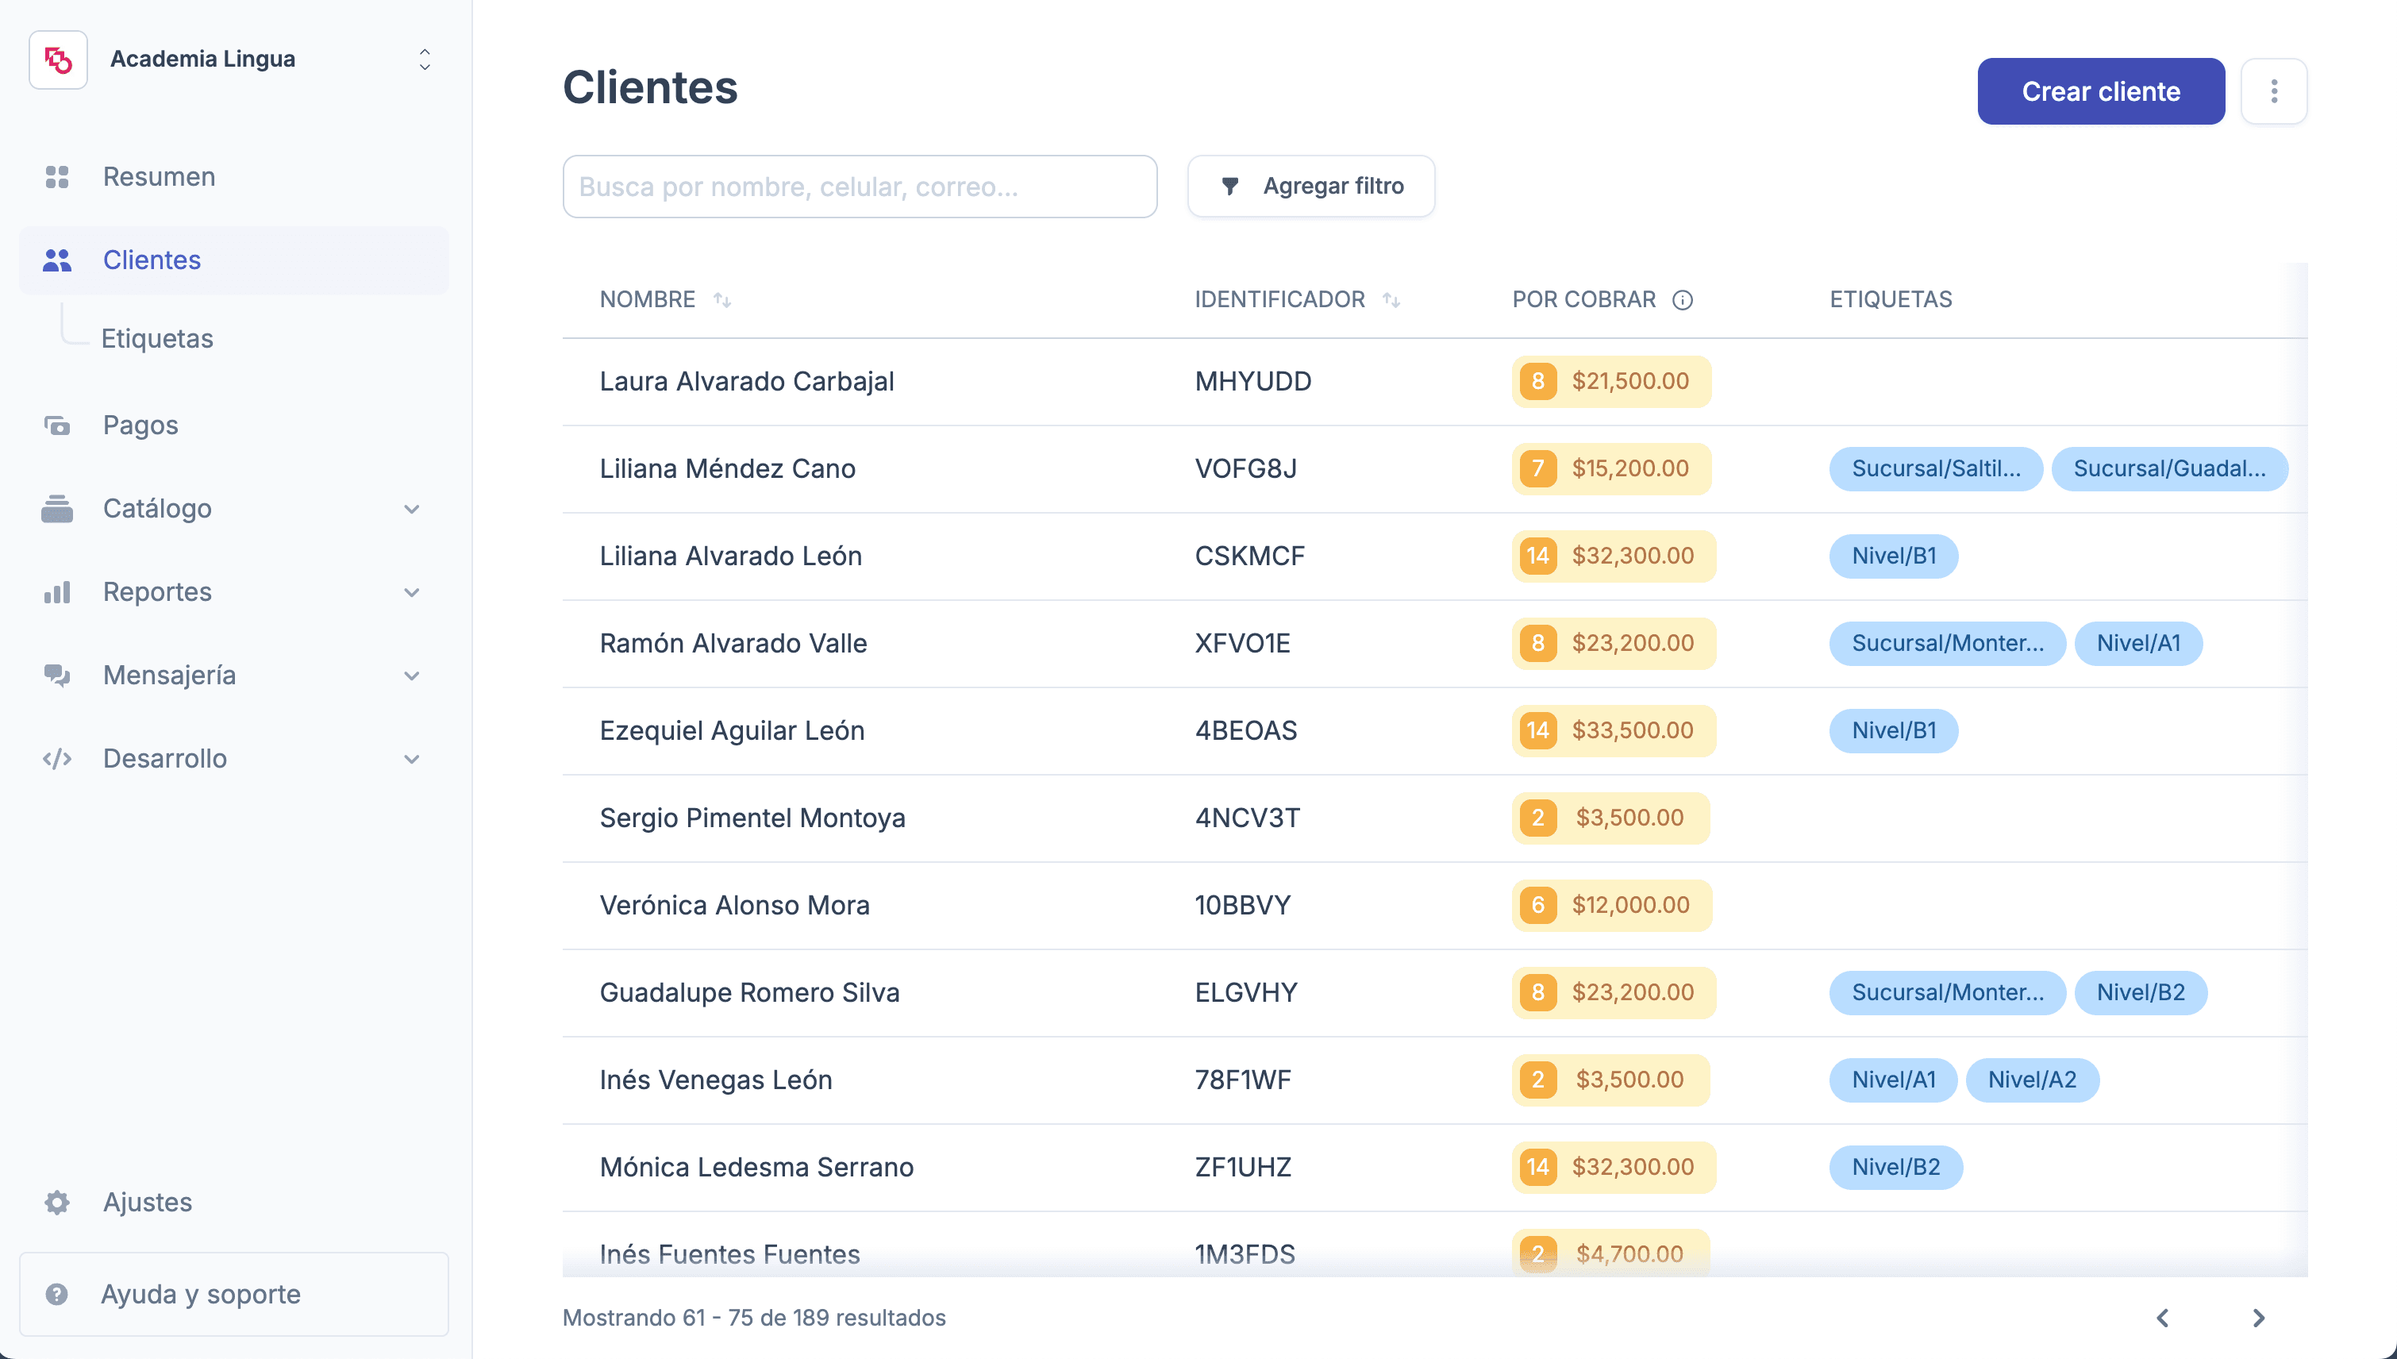The image size is (2397, 1359).
Task: Open the Por Cobrar info tooltip icon
Action: (x=1683, y=301)
